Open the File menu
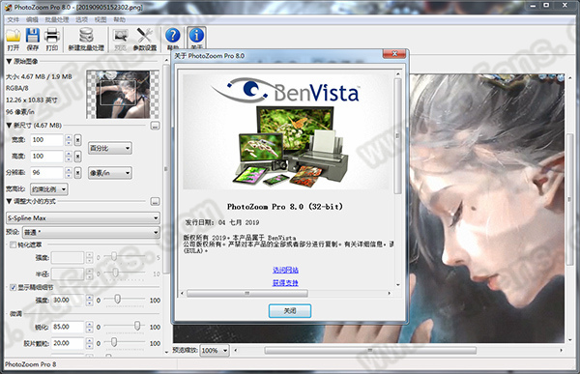 (13, 19)
